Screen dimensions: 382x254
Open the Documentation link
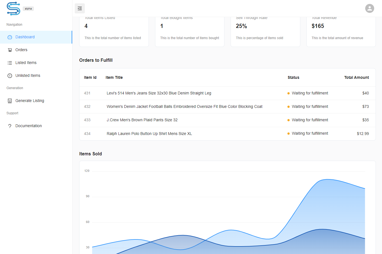click(x=29, y=126)
